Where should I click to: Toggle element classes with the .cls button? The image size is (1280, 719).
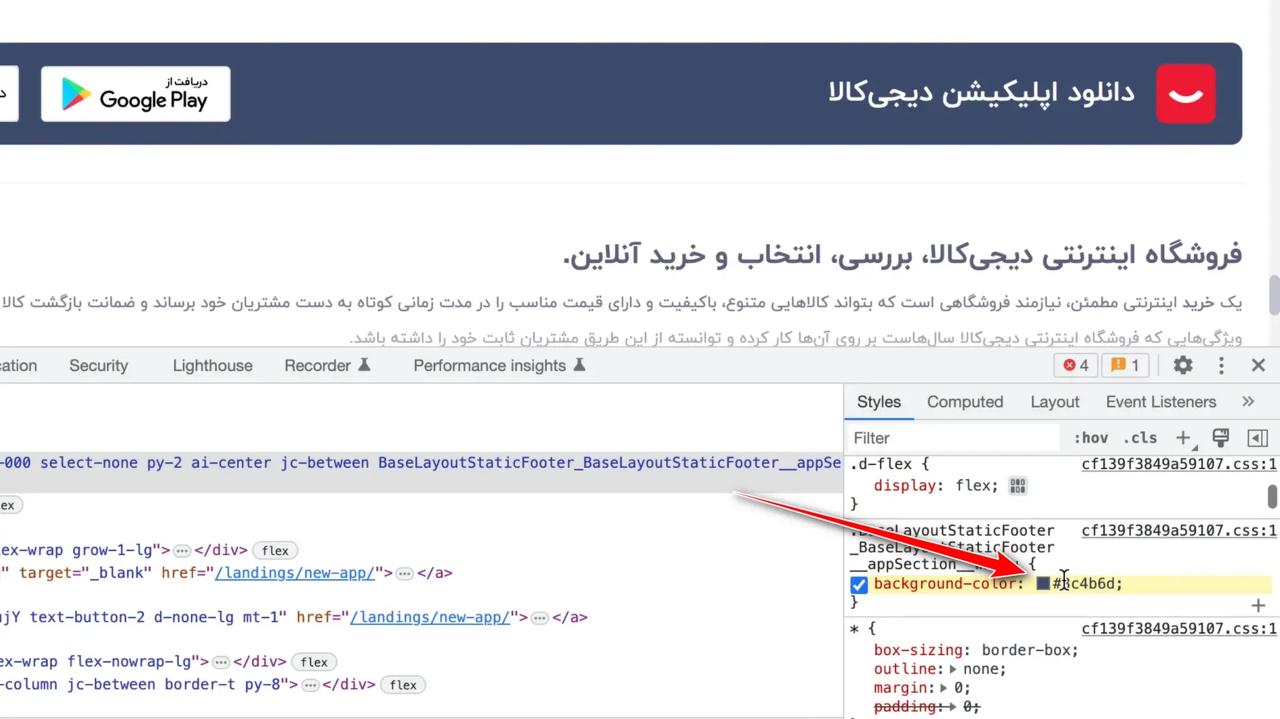1140,438
